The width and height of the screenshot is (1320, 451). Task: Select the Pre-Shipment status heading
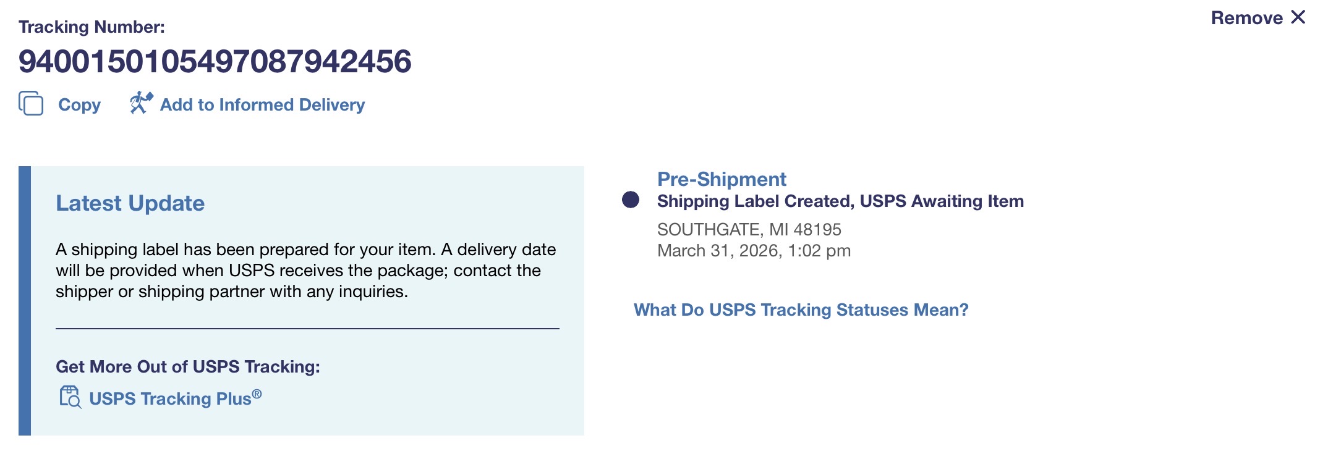pos(721,179)
